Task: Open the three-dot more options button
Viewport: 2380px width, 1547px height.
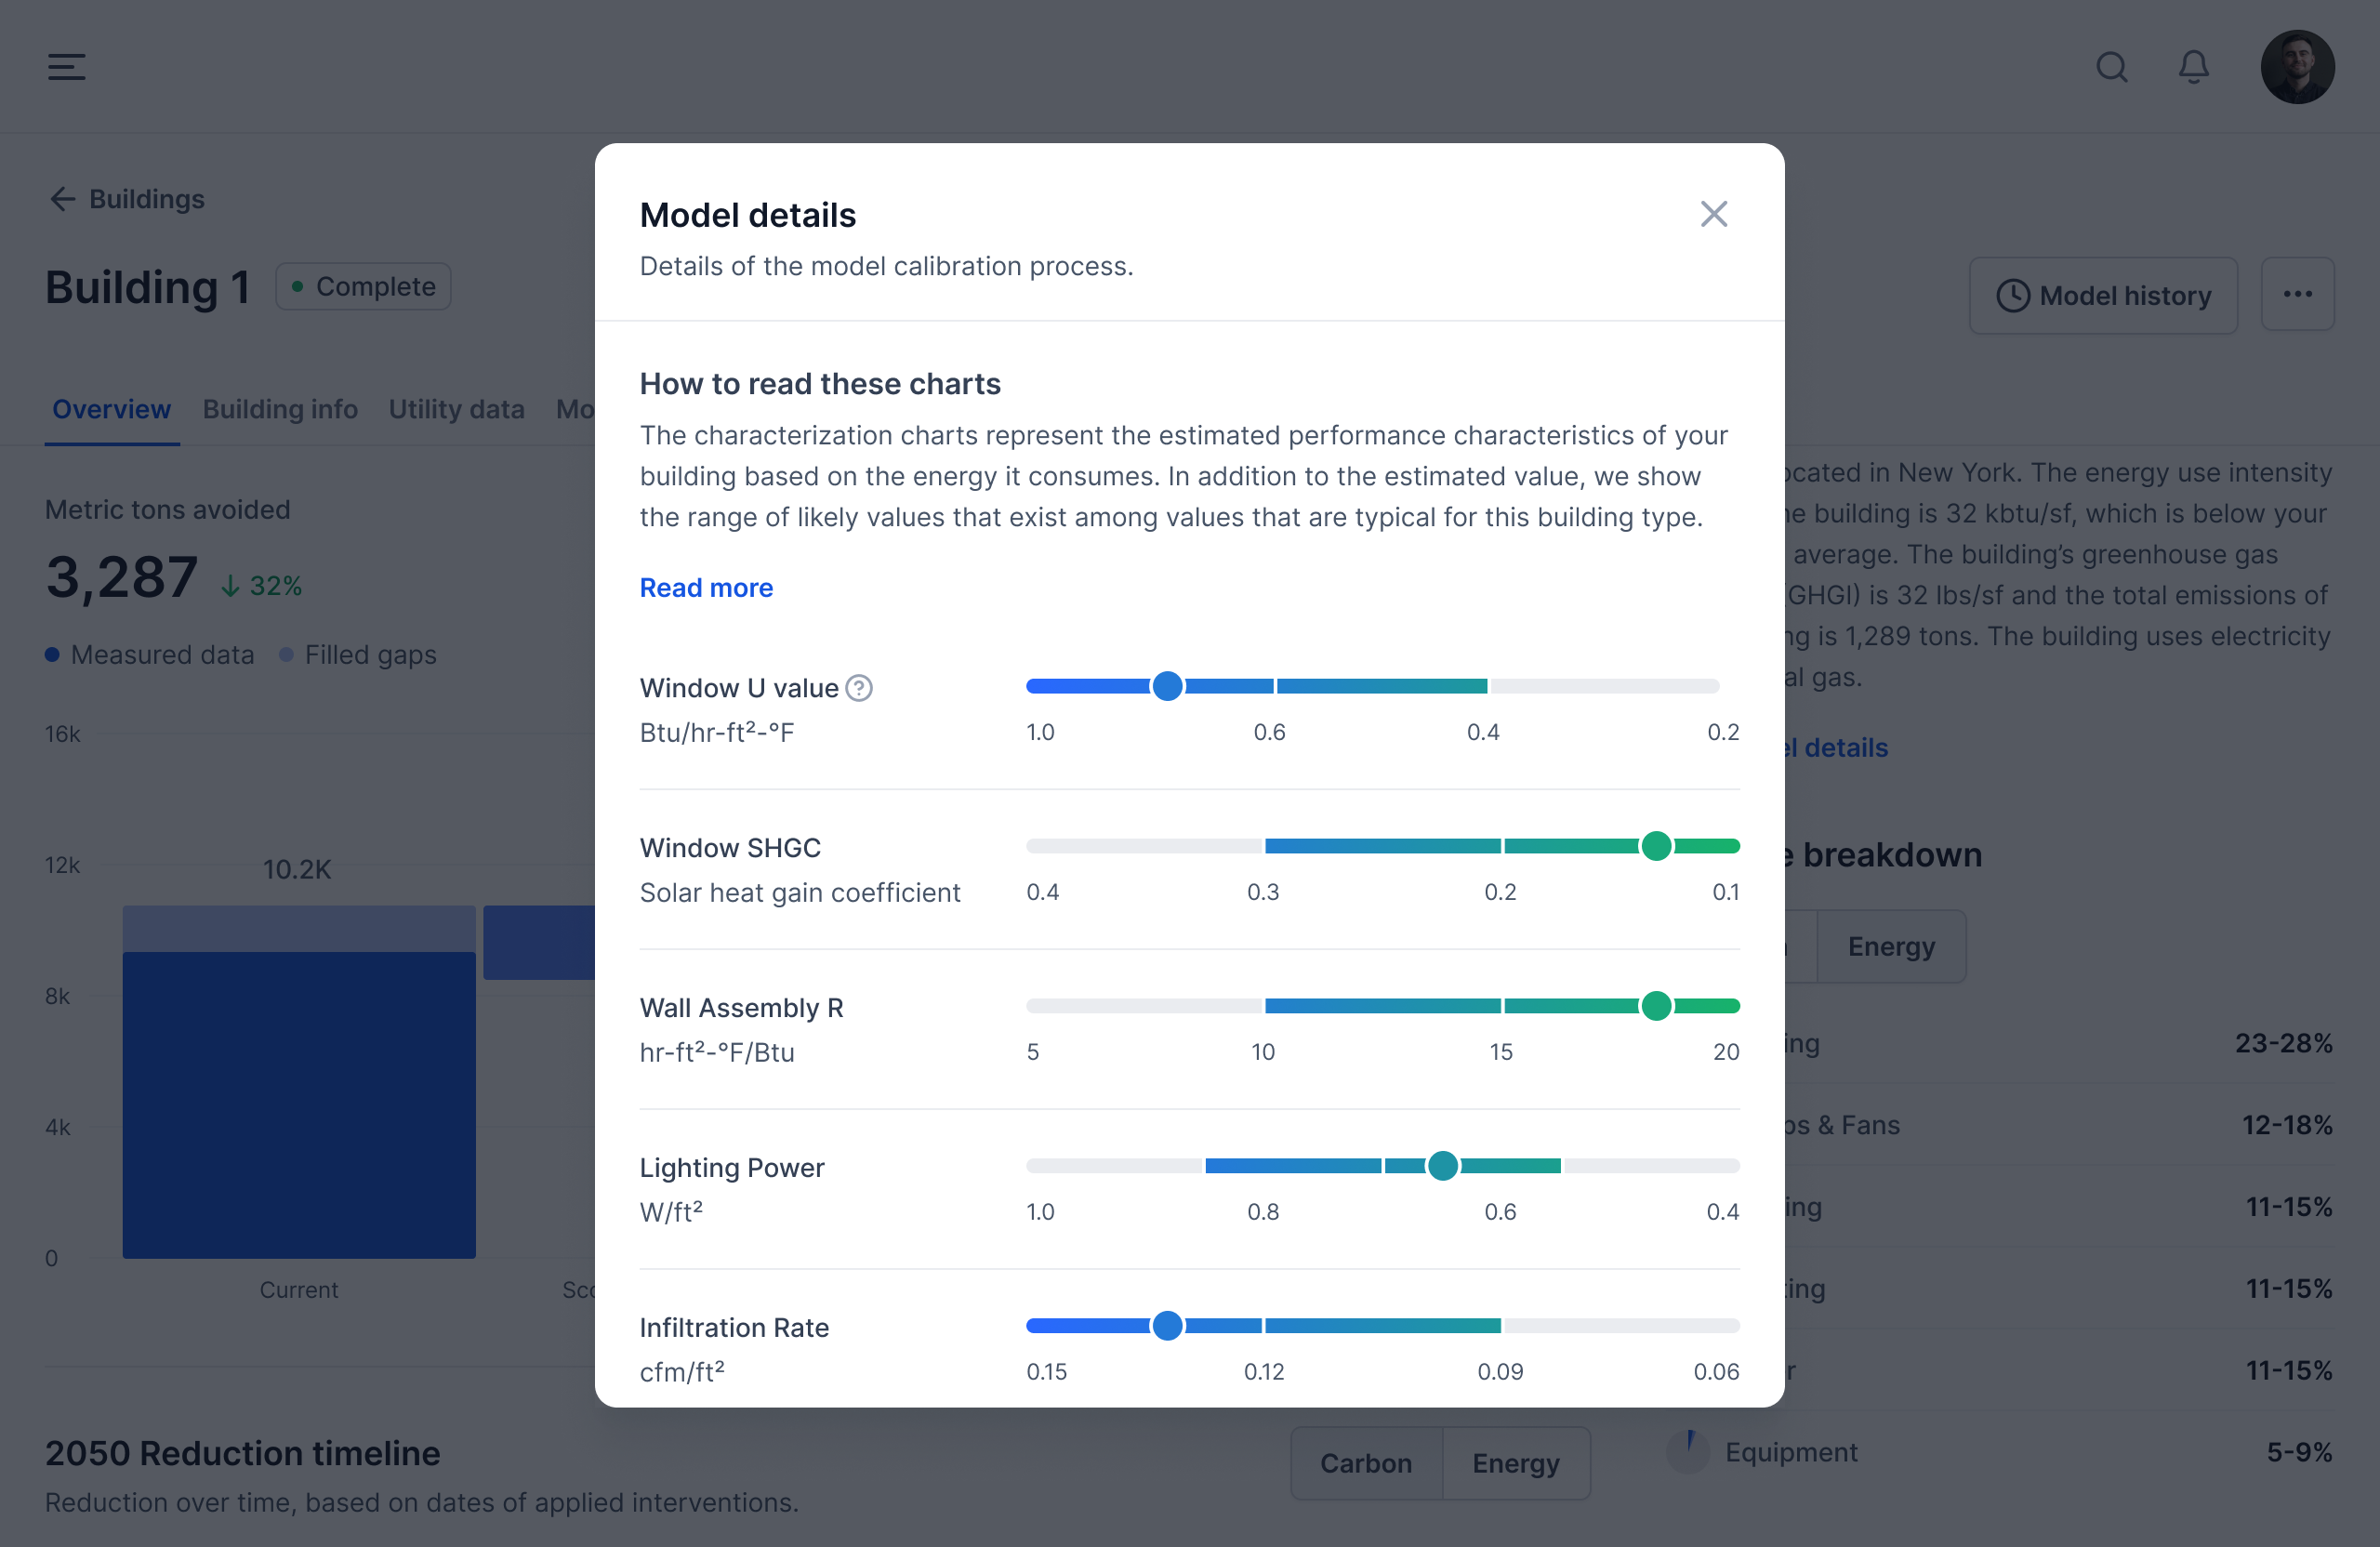Action: tap(2297, 295)
